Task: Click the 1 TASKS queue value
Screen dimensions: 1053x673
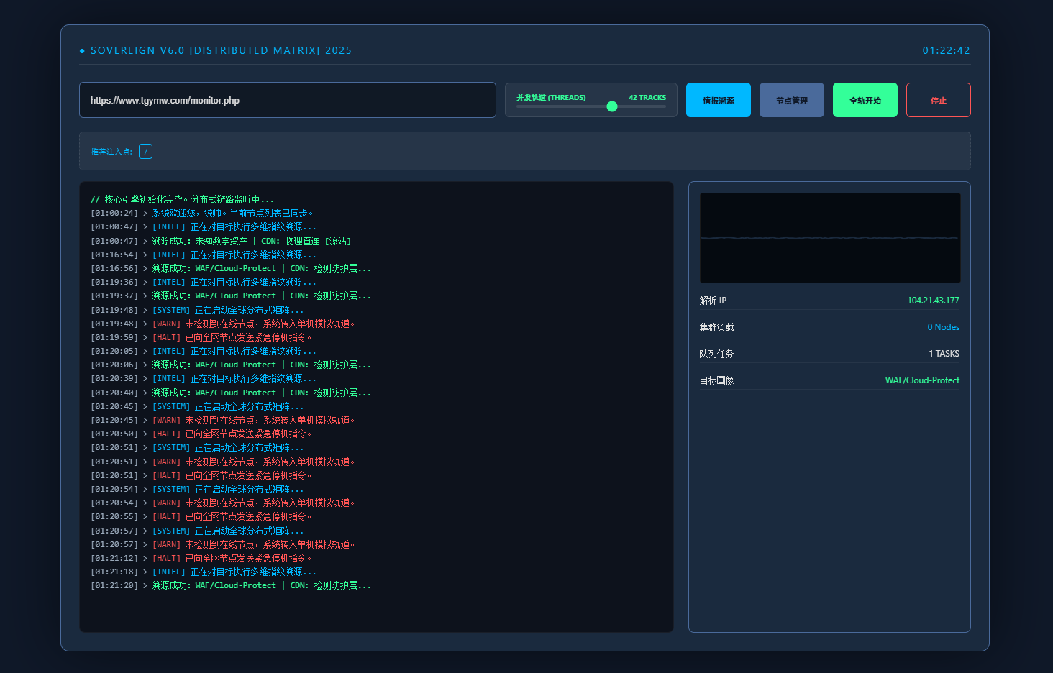Action: 944,354
